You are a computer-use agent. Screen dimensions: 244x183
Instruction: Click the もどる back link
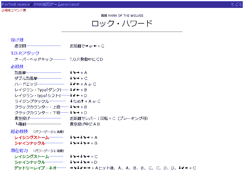click(236, 4)
